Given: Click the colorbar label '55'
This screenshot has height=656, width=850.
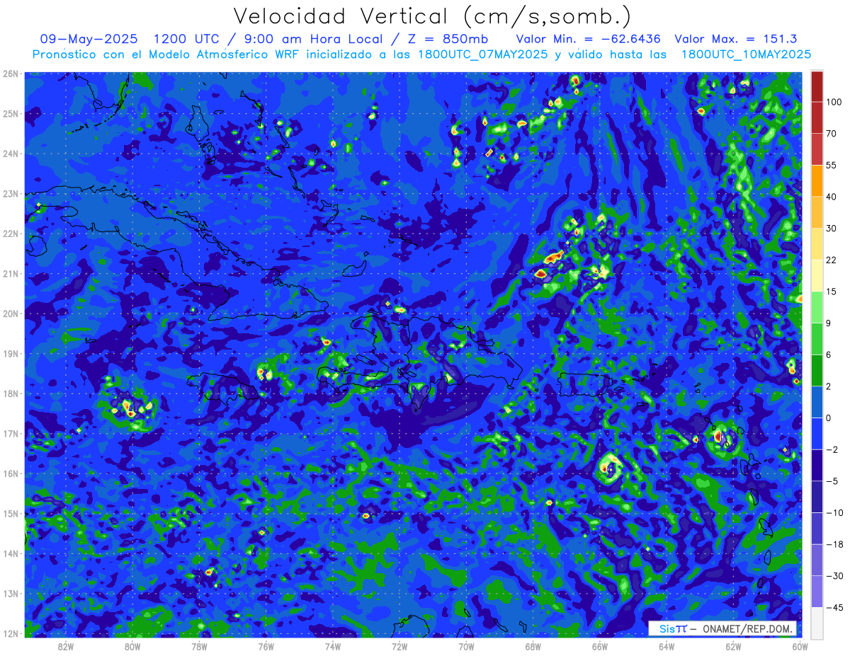Looking at the screenshot, I should point(832,165).
